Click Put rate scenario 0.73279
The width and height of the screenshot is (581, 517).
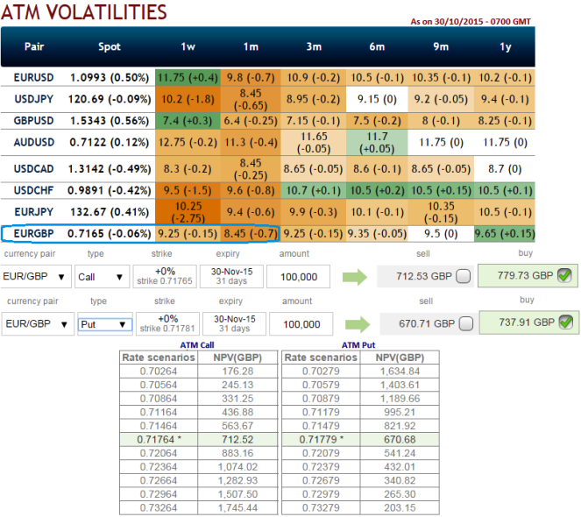tap(321, 507)
